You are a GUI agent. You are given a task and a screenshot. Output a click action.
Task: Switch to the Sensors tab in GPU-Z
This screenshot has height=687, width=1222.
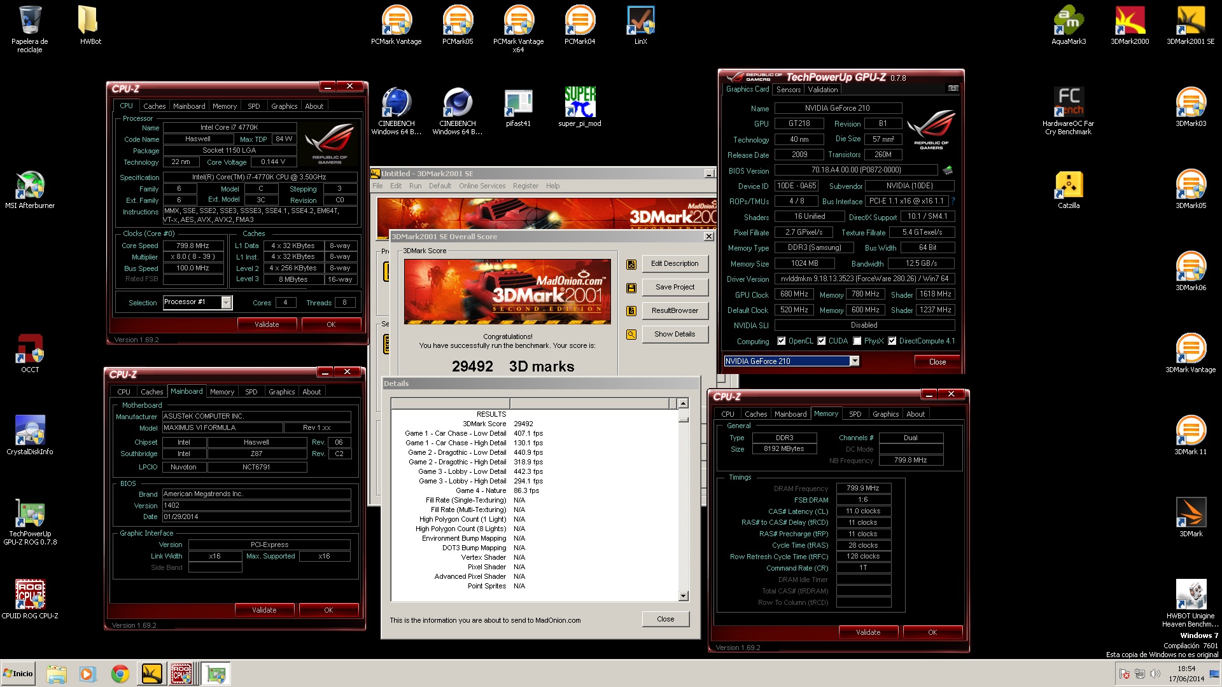(x=789, y=90)
